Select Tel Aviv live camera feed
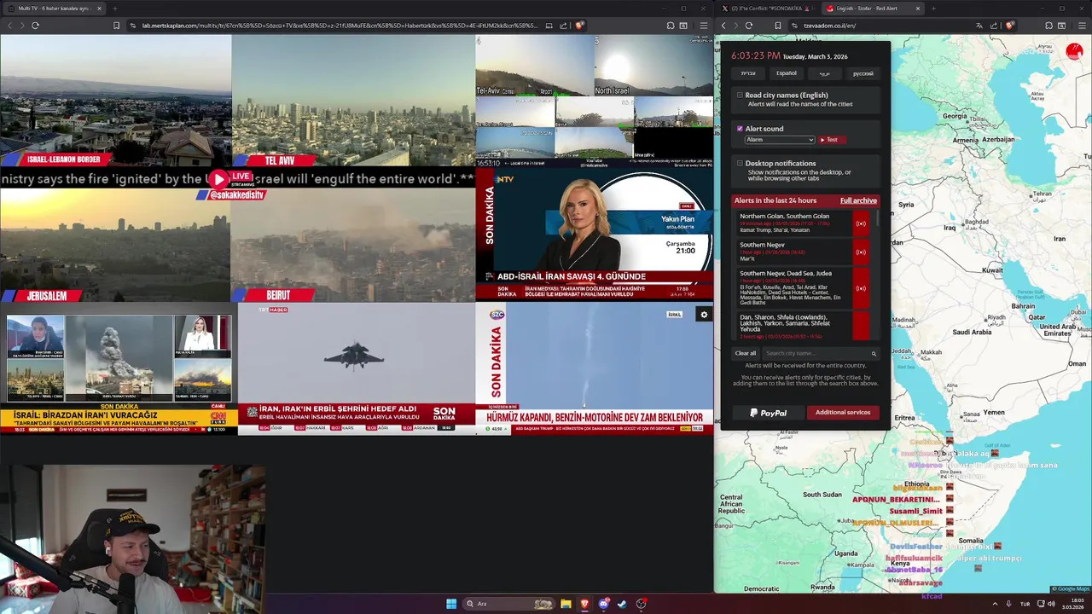Screen dimensions: 1092x614 pos(353,101)
